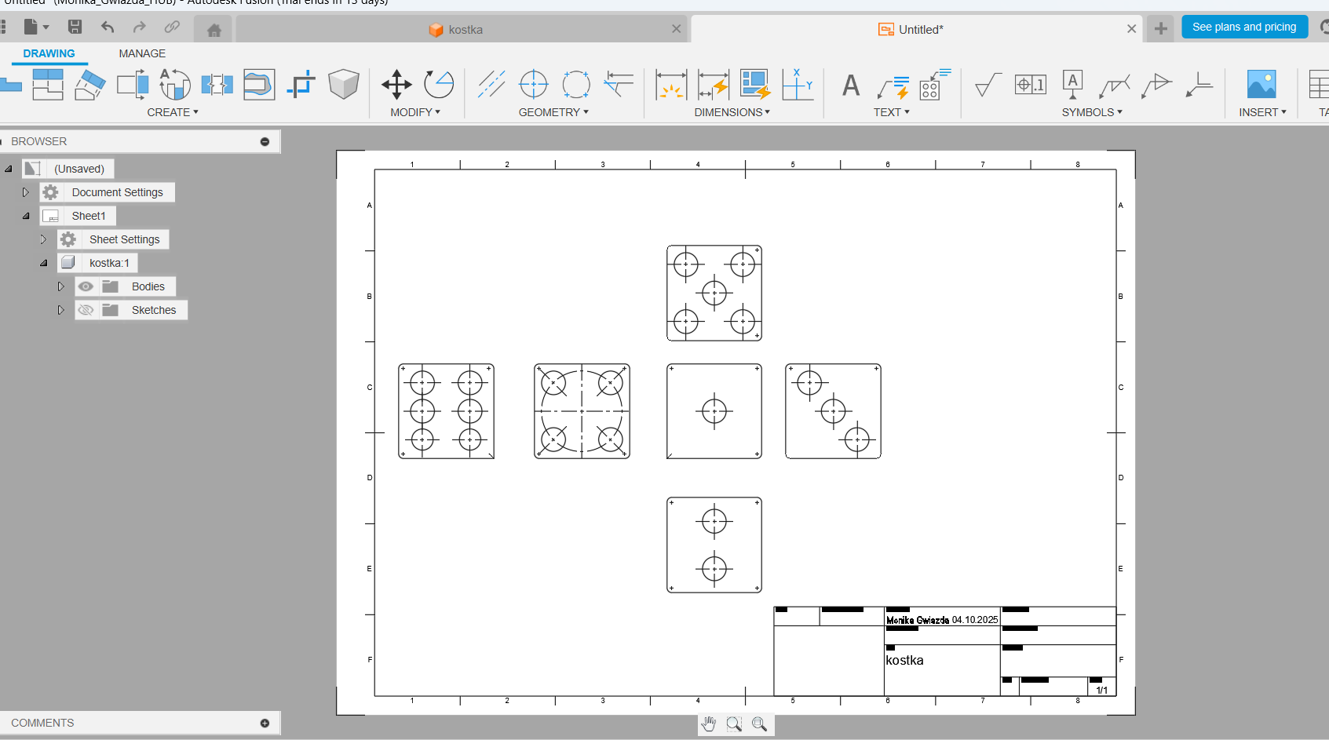Viewport: 1329px width, 740px height.
Task: Select the Center Mark geometry tool
Action: [534, 84]
